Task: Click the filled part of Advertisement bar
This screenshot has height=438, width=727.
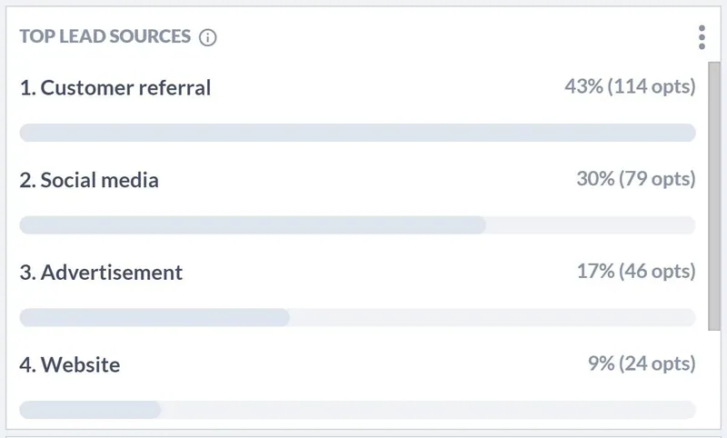Action: click(154, 317)
